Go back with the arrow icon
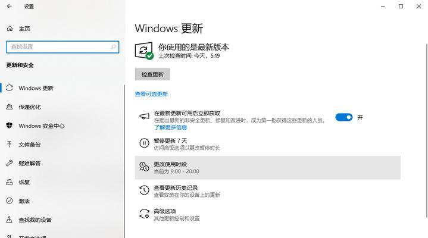This screenshot has width=428, height=238. point(10,6)
